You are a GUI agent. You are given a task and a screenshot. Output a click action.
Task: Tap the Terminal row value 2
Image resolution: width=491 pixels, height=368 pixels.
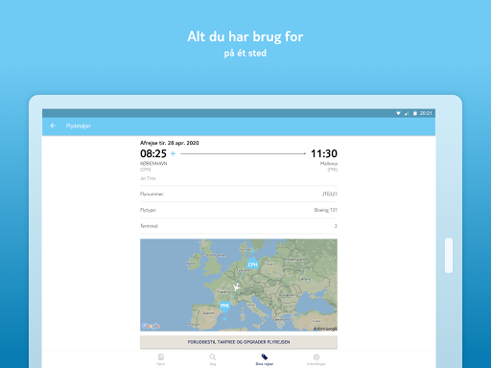click(336, 226)
